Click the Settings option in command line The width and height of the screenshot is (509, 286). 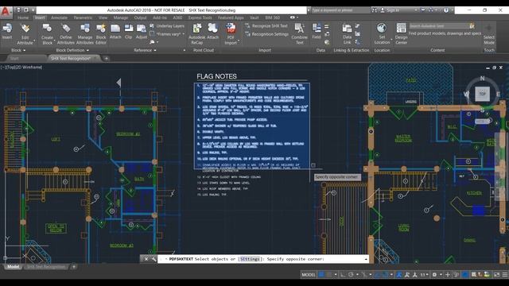[250, 259]
